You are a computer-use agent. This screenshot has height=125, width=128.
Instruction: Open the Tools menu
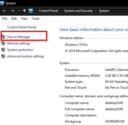(36, 19)
